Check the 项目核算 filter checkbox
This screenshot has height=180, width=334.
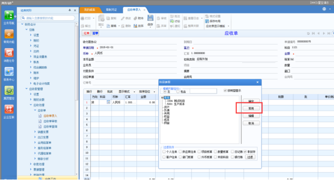tap(199, 151)
